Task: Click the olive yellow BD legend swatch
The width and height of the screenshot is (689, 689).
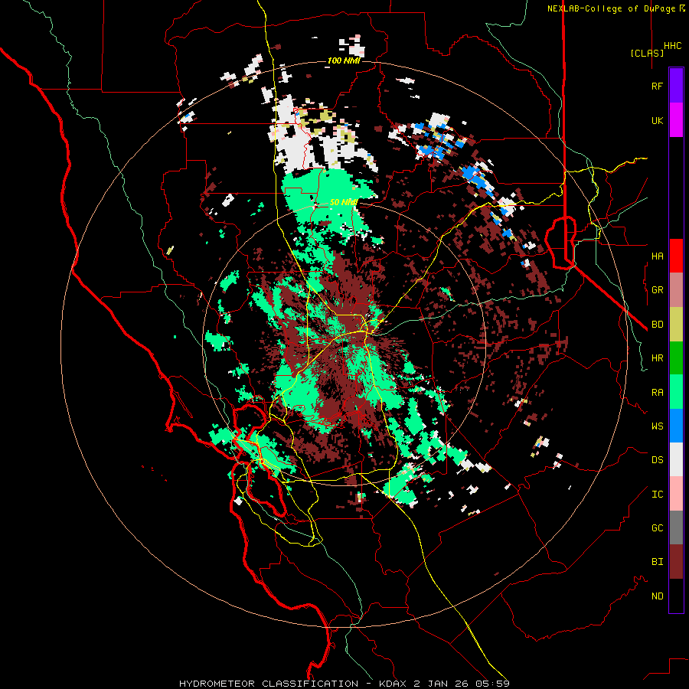Action: click(676, 325)
